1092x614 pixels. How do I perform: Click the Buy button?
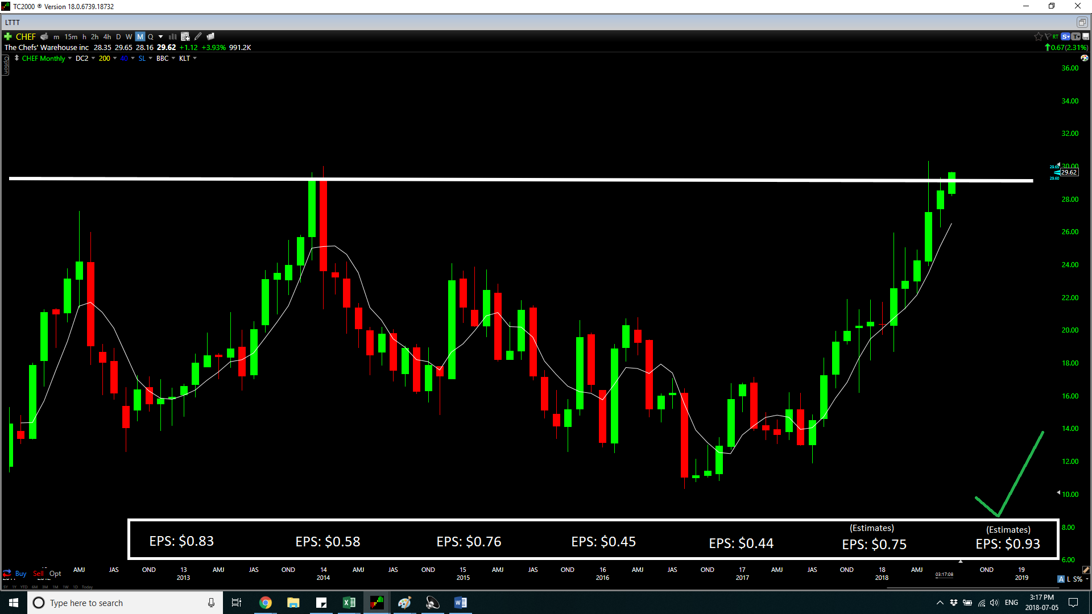pos(20,574)
